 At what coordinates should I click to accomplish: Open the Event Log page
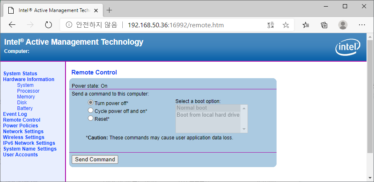click(x=15, y=114)
